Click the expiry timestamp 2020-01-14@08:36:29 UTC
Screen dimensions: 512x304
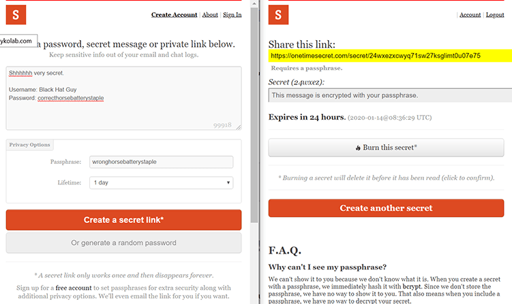tap(389, 118)
